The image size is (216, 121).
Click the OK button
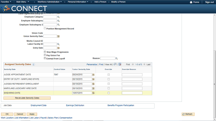(7, 114)
